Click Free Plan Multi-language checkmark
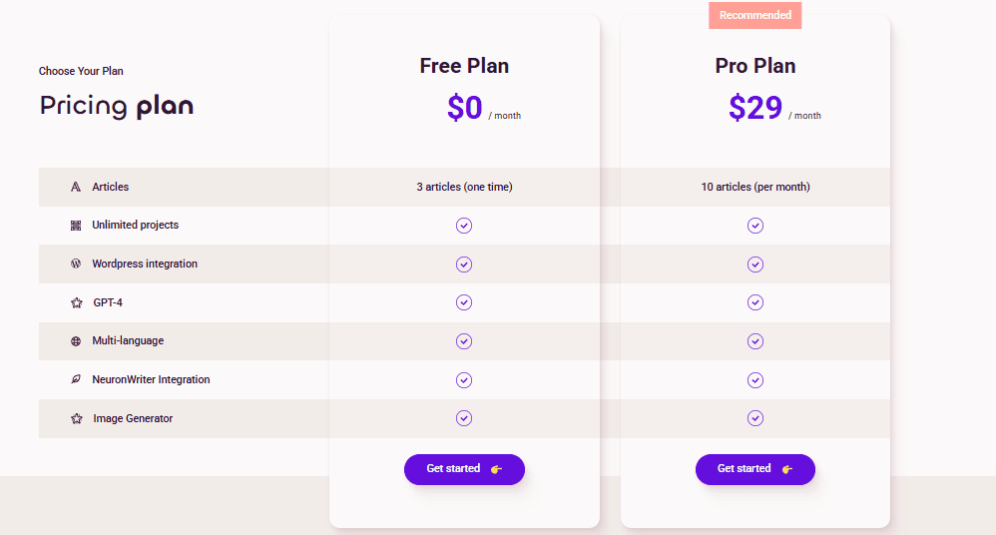 coord(464,341)
